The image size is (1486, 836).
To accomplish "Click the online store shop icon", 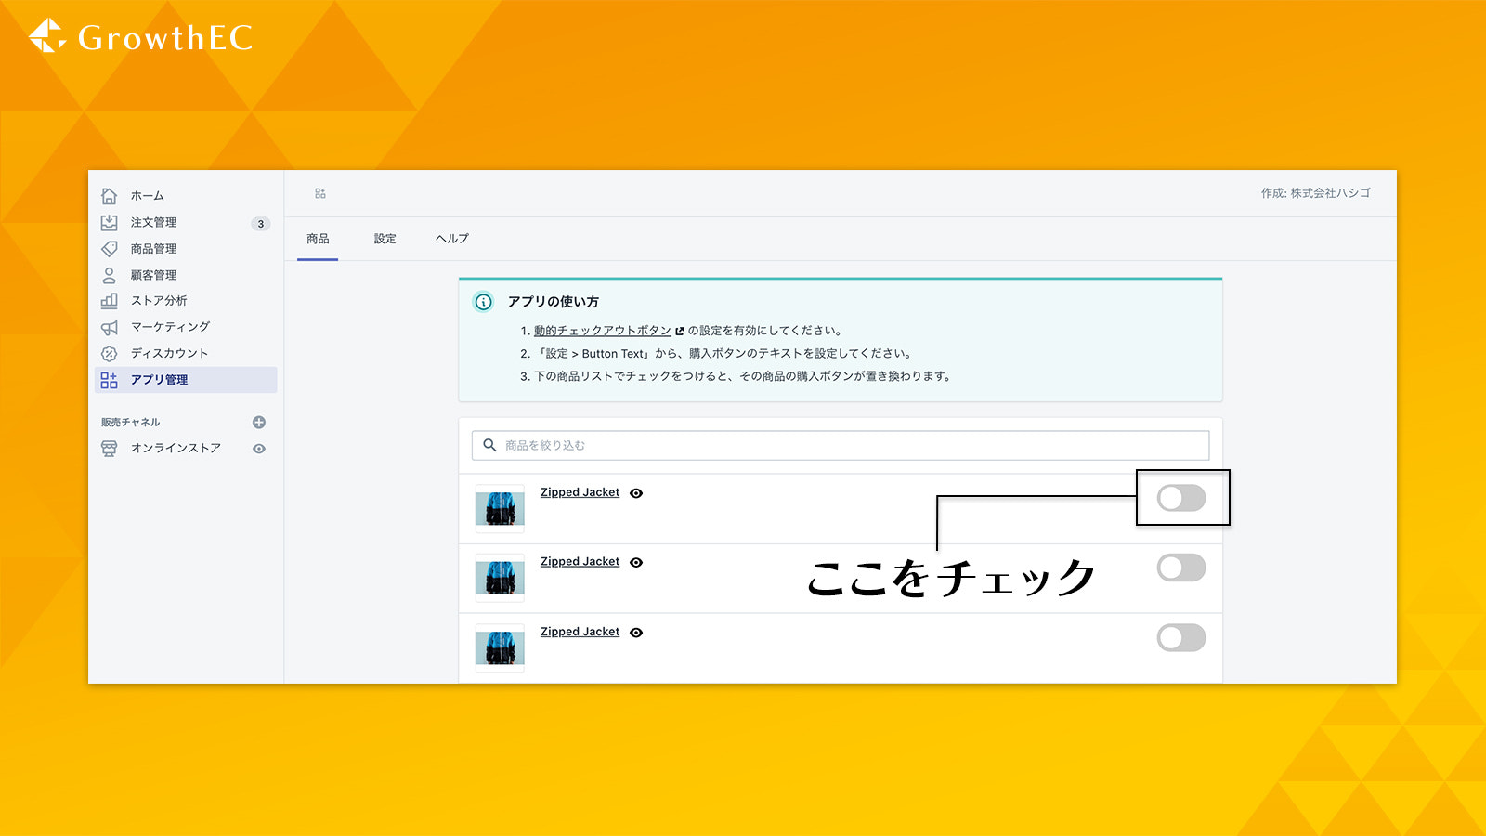I will coord(109,448).
